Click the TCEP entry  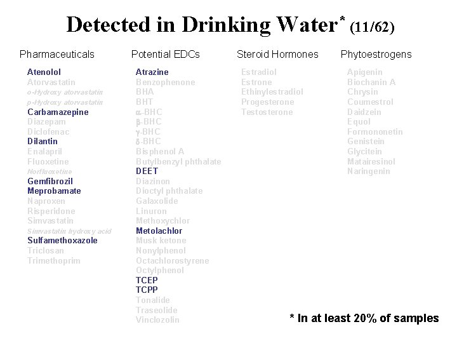point(147,280)
